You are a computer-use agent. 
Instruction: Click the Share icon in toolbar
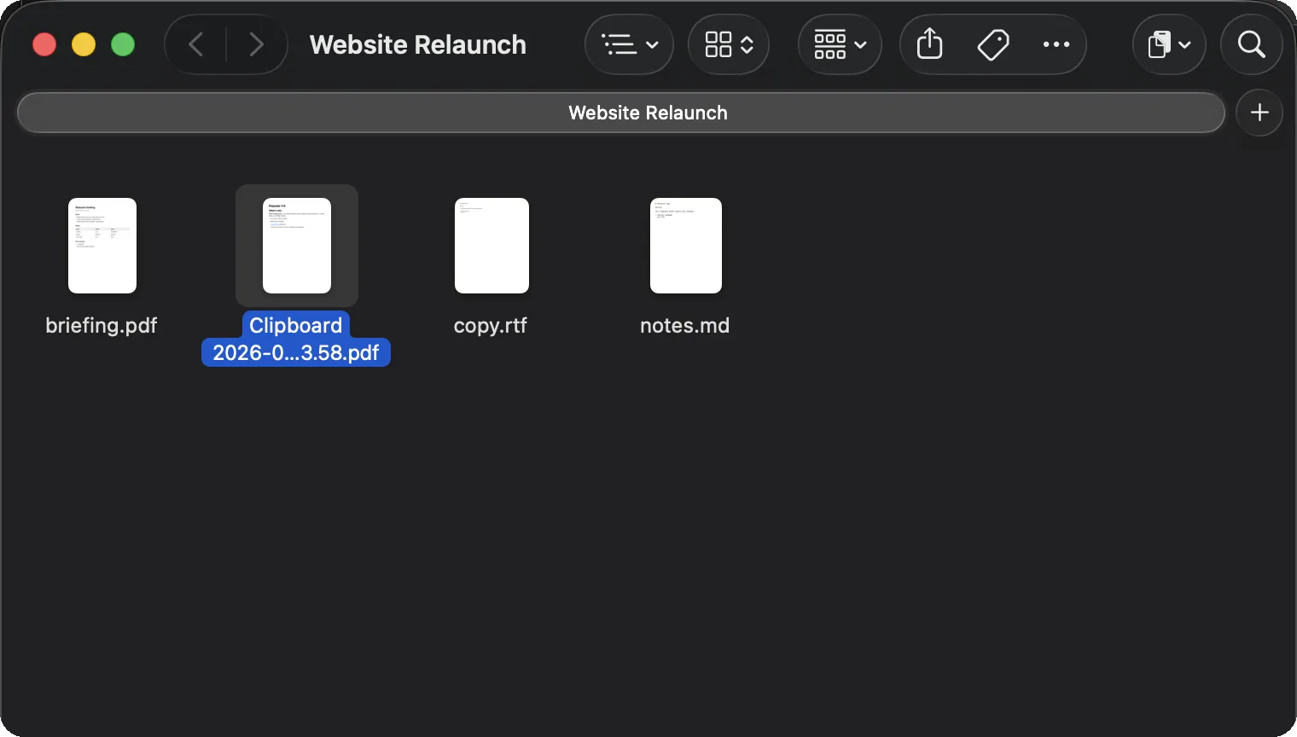[x=930, y=44]
